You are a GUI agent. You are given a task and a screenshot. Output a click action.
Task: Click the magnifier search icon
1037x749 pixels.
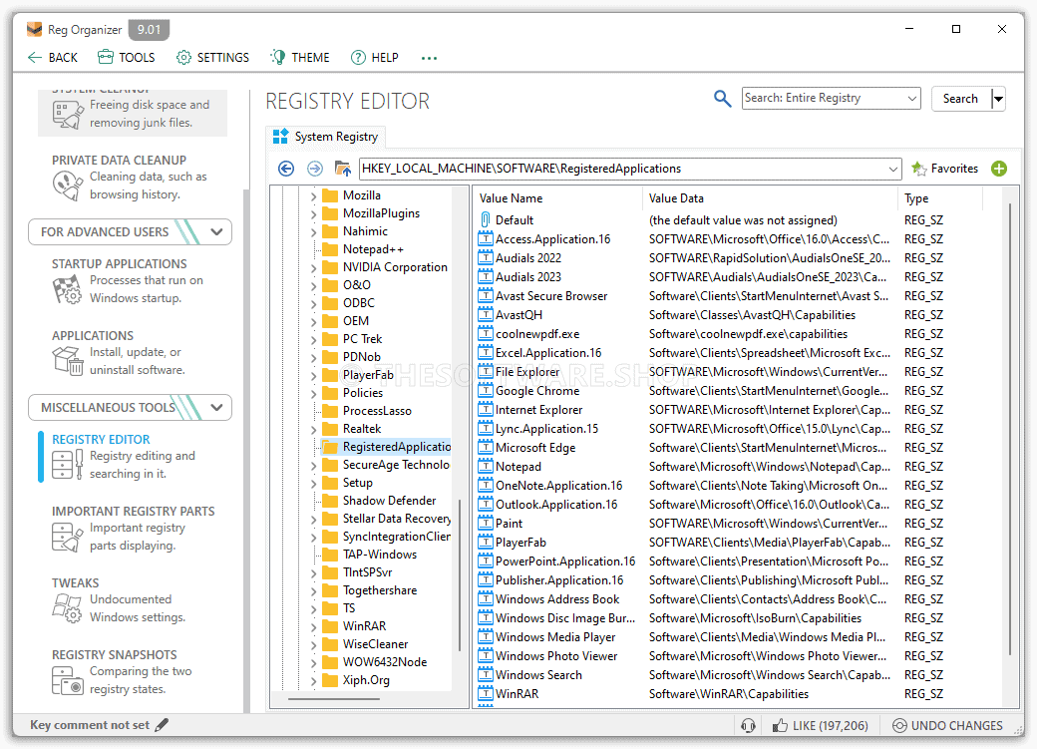click(x=722, y=99)
